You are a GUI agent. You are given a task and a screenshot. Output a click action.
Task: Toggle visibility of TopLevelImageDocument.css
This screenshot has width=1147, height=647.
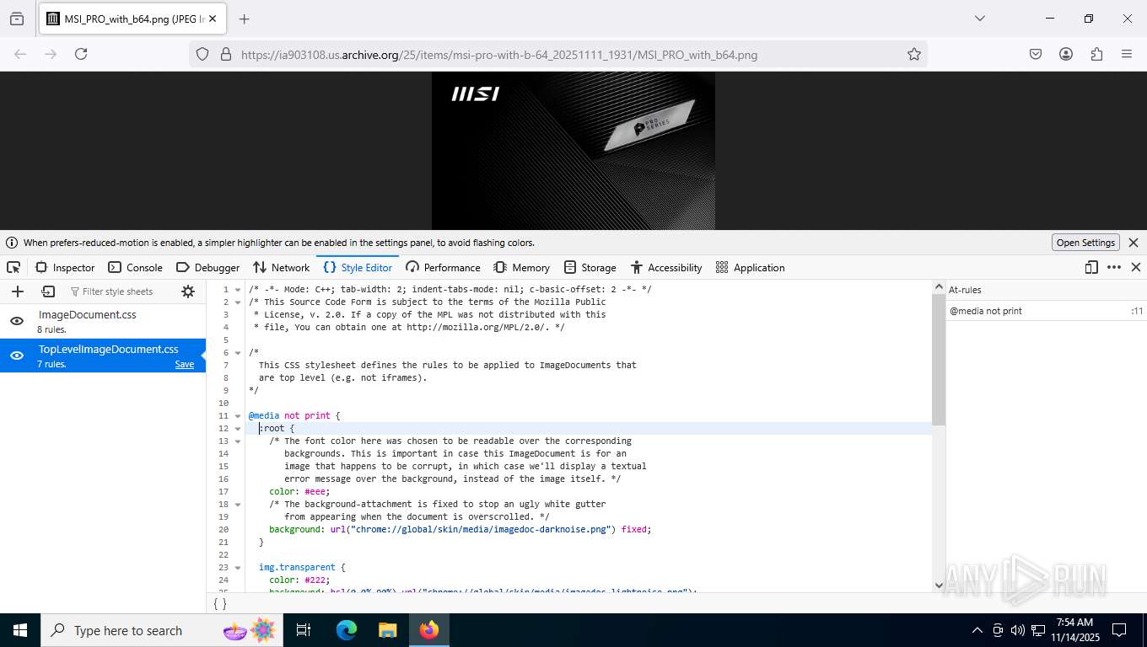[x=16, y=356]
